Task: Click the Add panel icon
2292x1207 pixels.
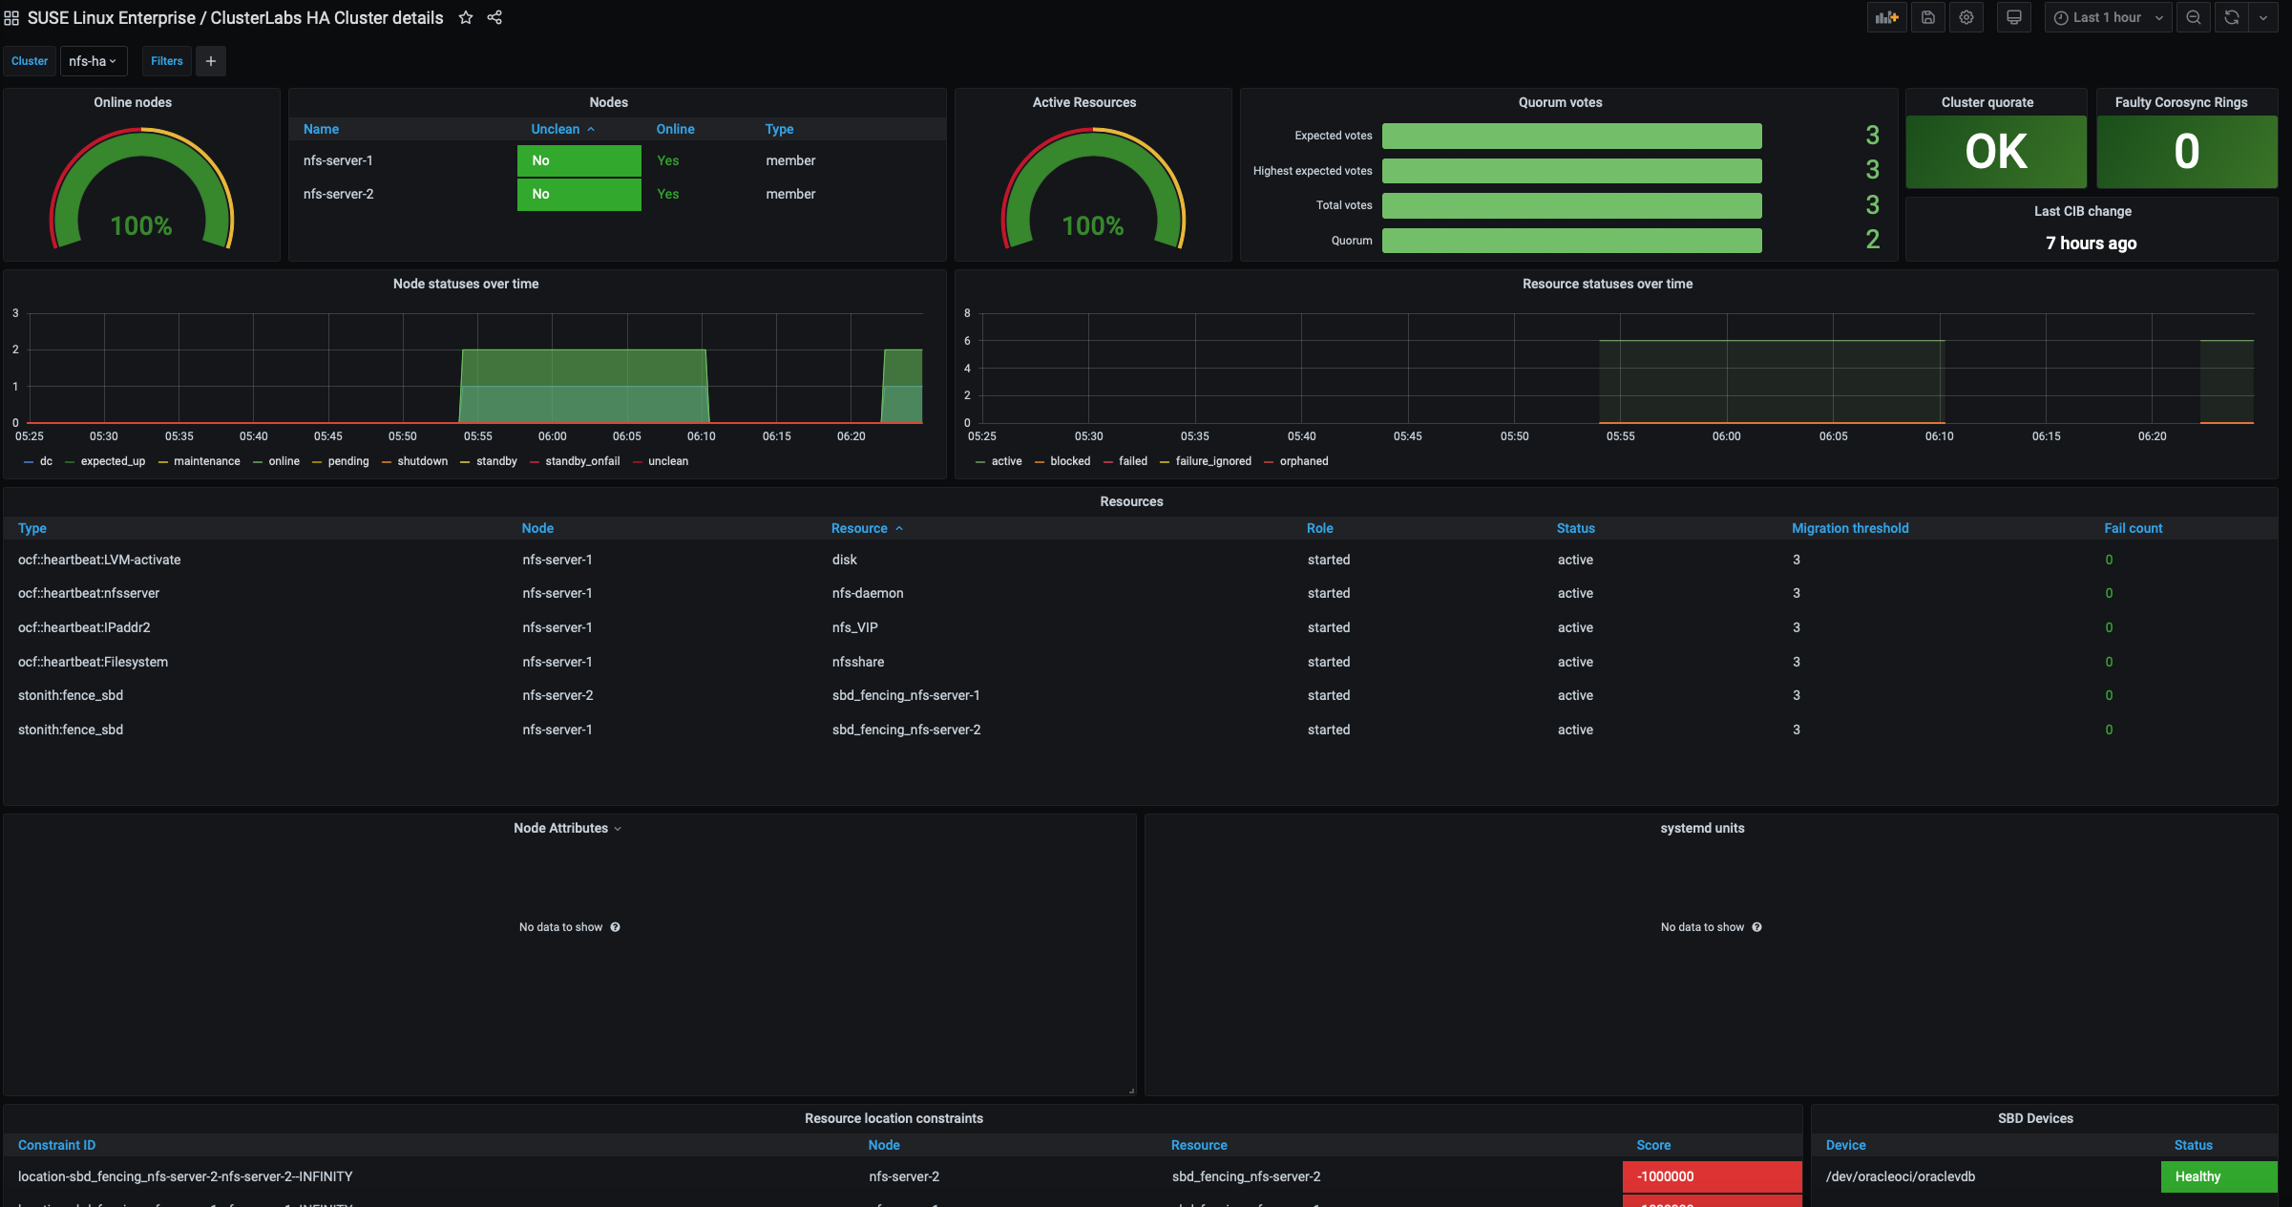Action: (x=1886, y=17)
